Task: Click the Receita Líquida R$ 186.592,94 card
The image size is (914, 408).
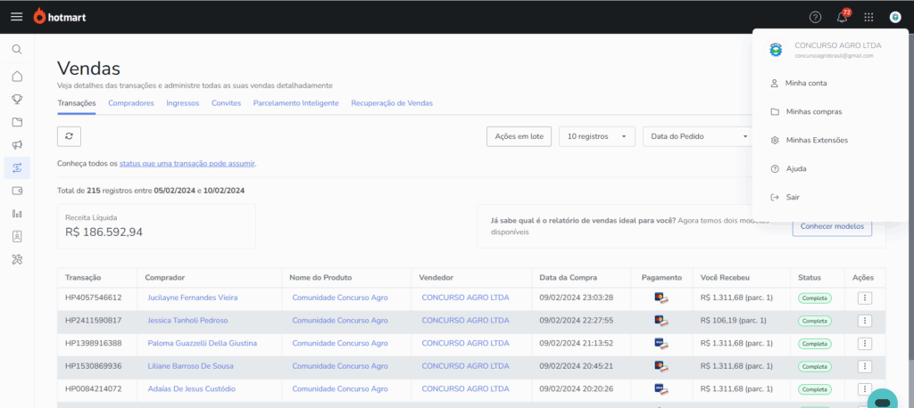Action: coord(156,226)
